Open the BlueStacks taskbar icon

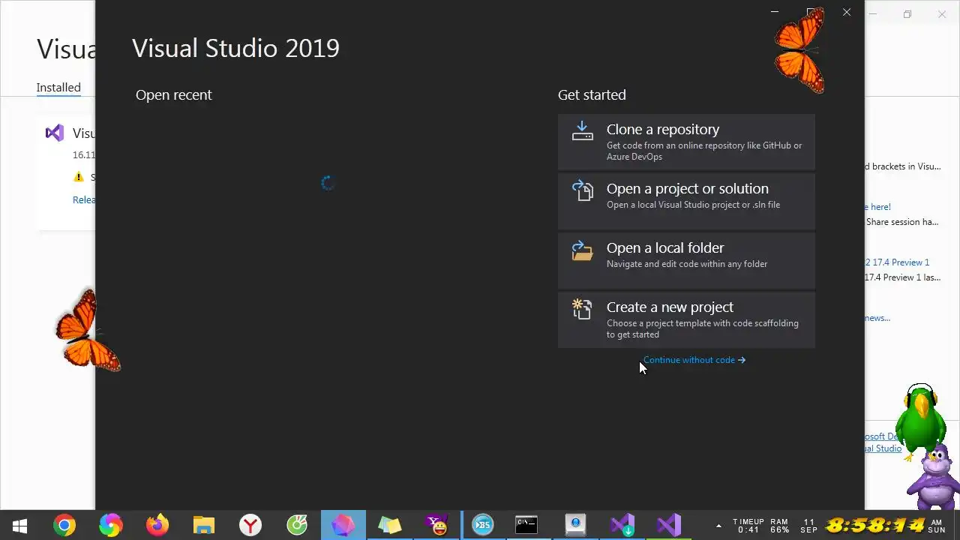click(x=483, y=525)
